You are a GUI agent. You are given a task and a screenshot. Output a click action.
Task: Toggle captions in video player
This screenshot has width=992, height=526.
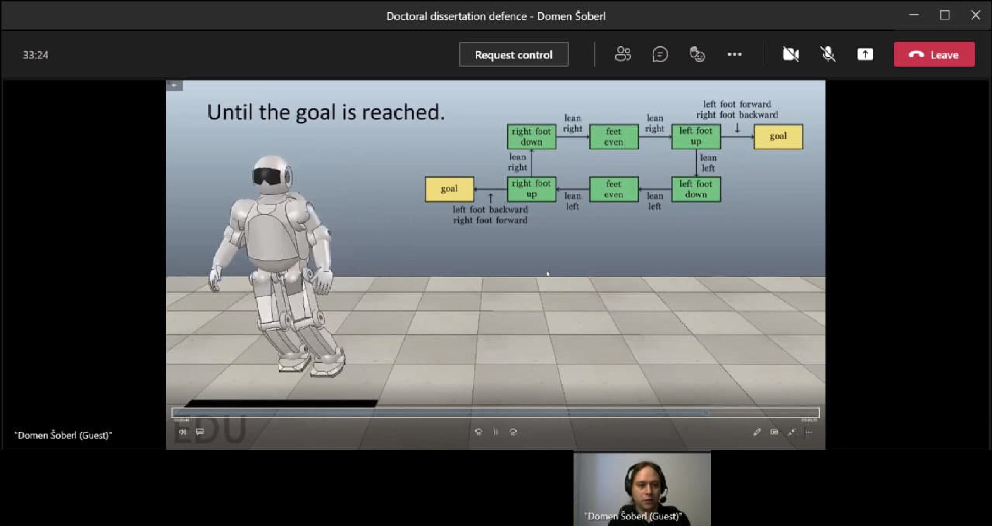tap(200, 432)
